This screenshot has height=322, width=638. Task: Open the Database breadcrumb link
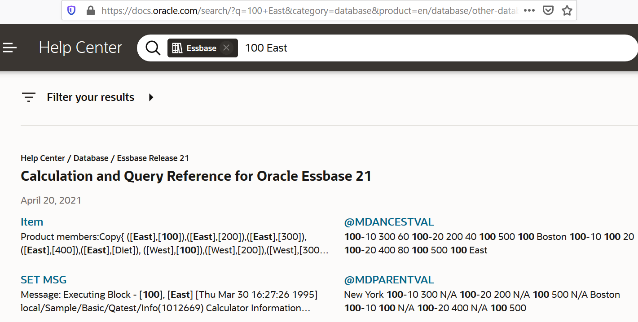[91, 158]
